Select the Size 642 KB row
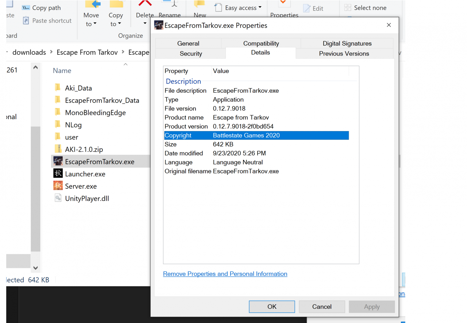Image resolution: width=467 pixels, height=323 pixels. (x=256, y=144)
